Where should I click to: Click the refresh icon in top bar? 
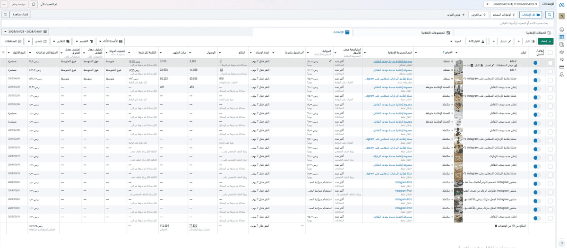click(34, 4)
